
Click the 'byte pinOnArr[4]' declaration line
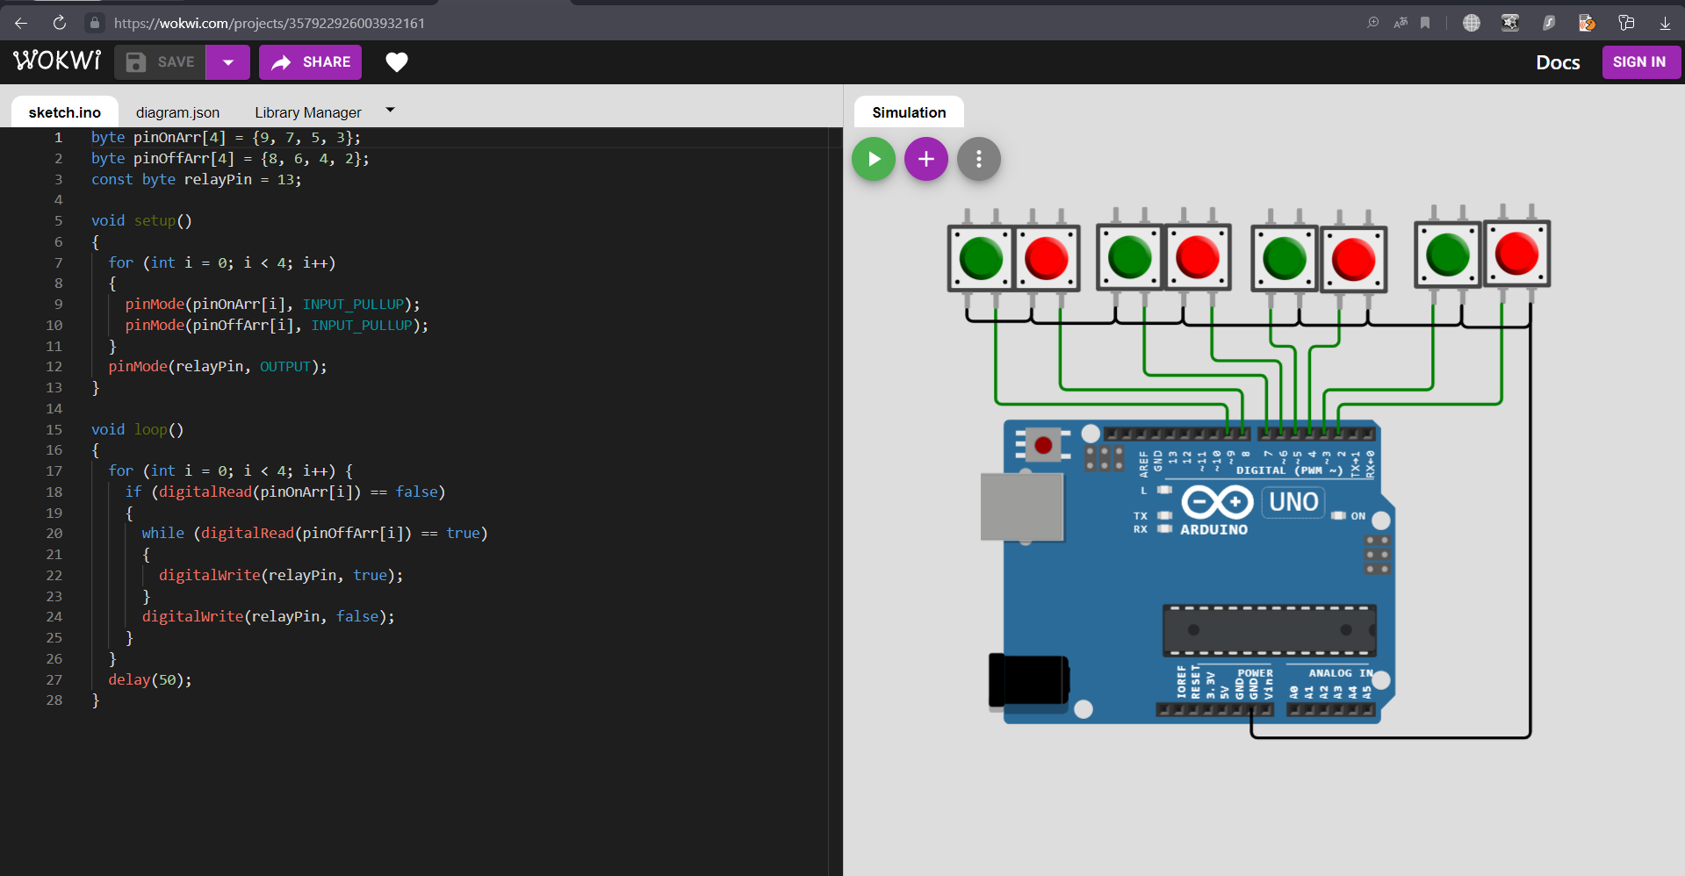click(x=226, y=137)
